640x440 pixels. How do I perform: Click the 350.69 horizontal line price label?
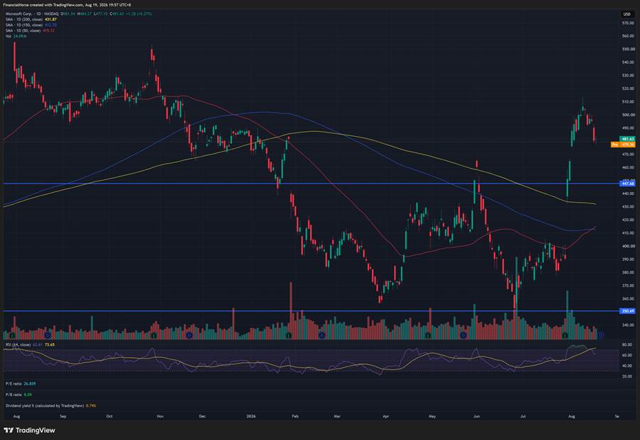(x=627, y=311)
